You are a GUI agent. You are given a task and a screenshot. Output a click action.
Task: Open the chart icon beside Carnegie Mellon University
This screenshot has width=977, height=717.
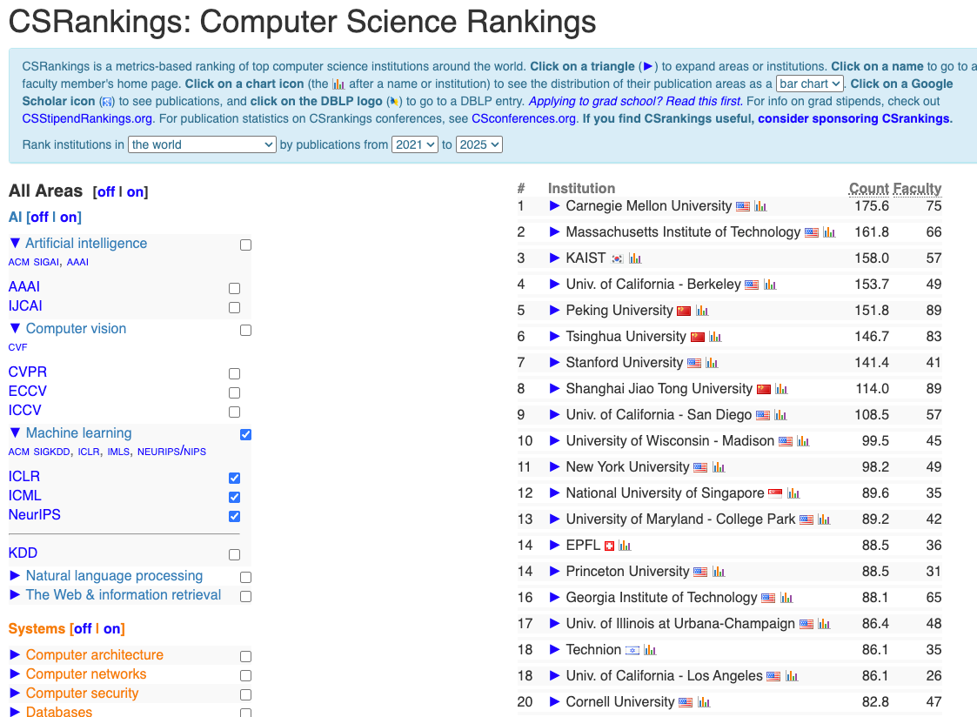click(760, 206)
